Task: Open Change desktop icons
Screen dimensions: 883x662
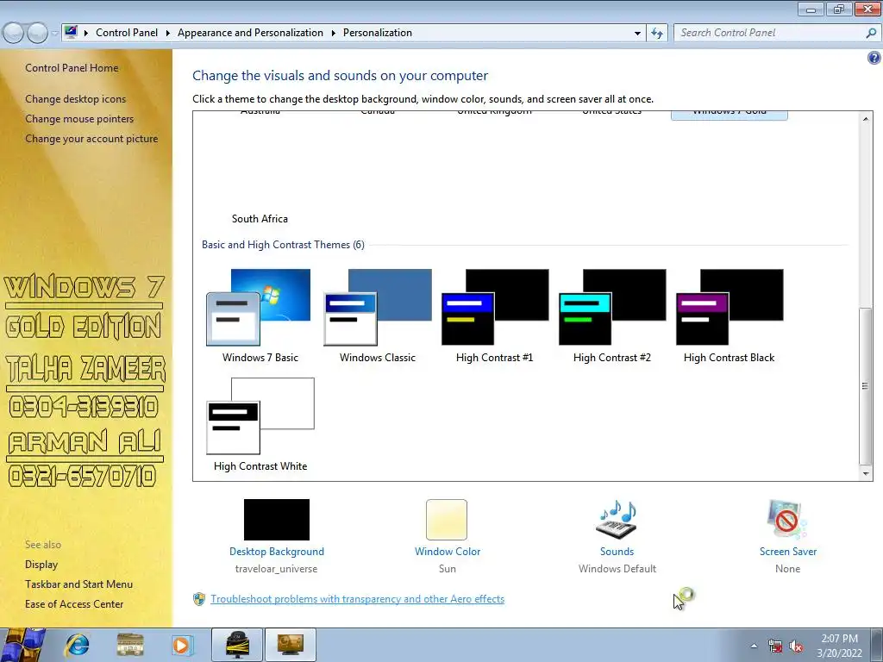Action: [x=76, y=99]
